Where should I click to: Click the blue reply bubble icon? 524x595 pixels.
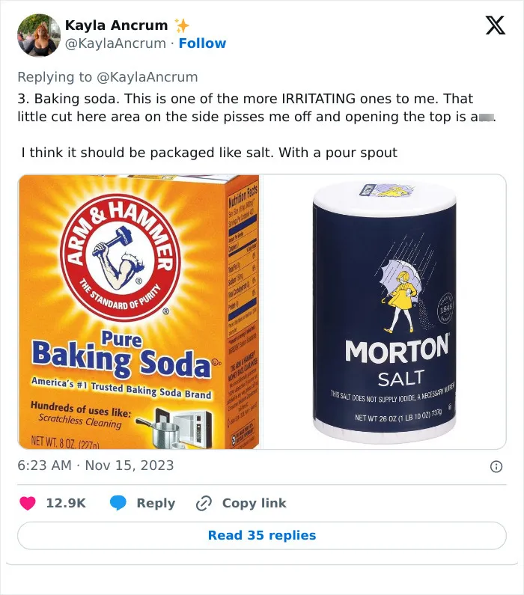[118, 503]
